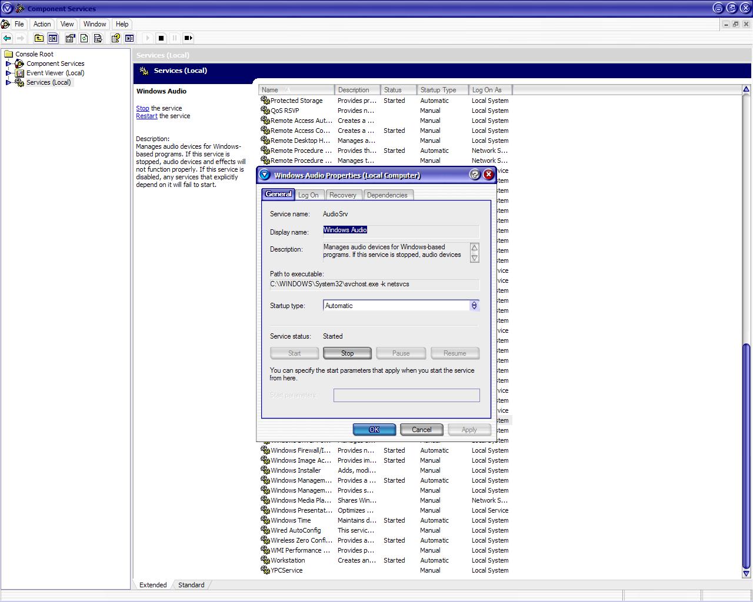753x602 pixels.
Task: Click the gears icon beside Wired AutoConfig
Action: point(265,530)
